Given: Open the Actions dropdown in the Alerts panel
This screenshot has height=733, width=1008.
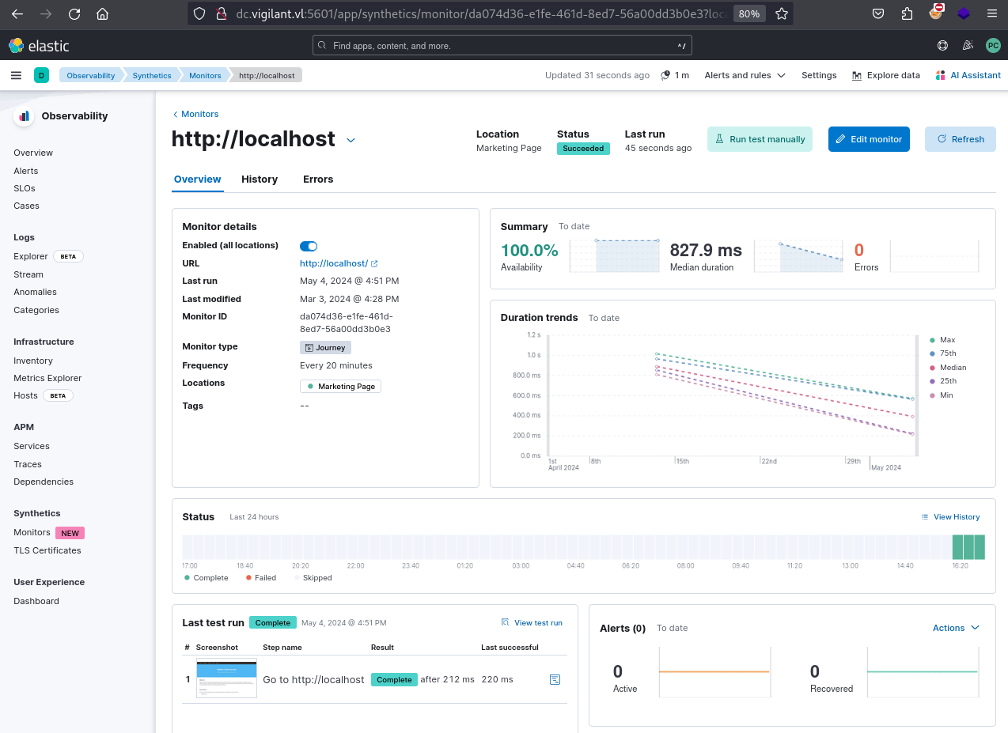Looking at the screenshot, I should pos(956,628).
